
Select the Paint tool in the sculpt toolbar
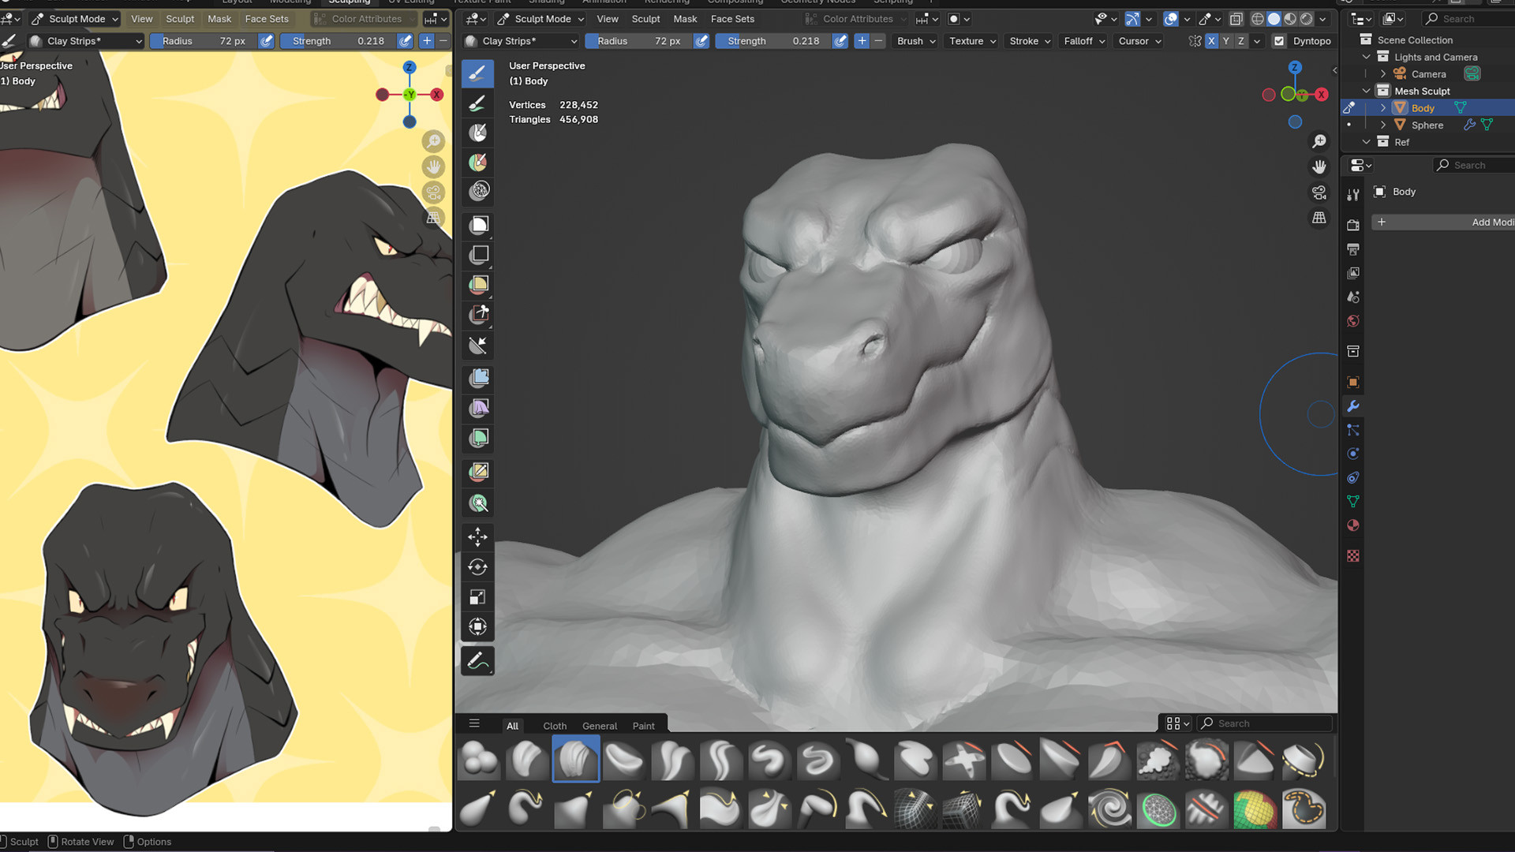pyautogui.click(x=477, y=103)
